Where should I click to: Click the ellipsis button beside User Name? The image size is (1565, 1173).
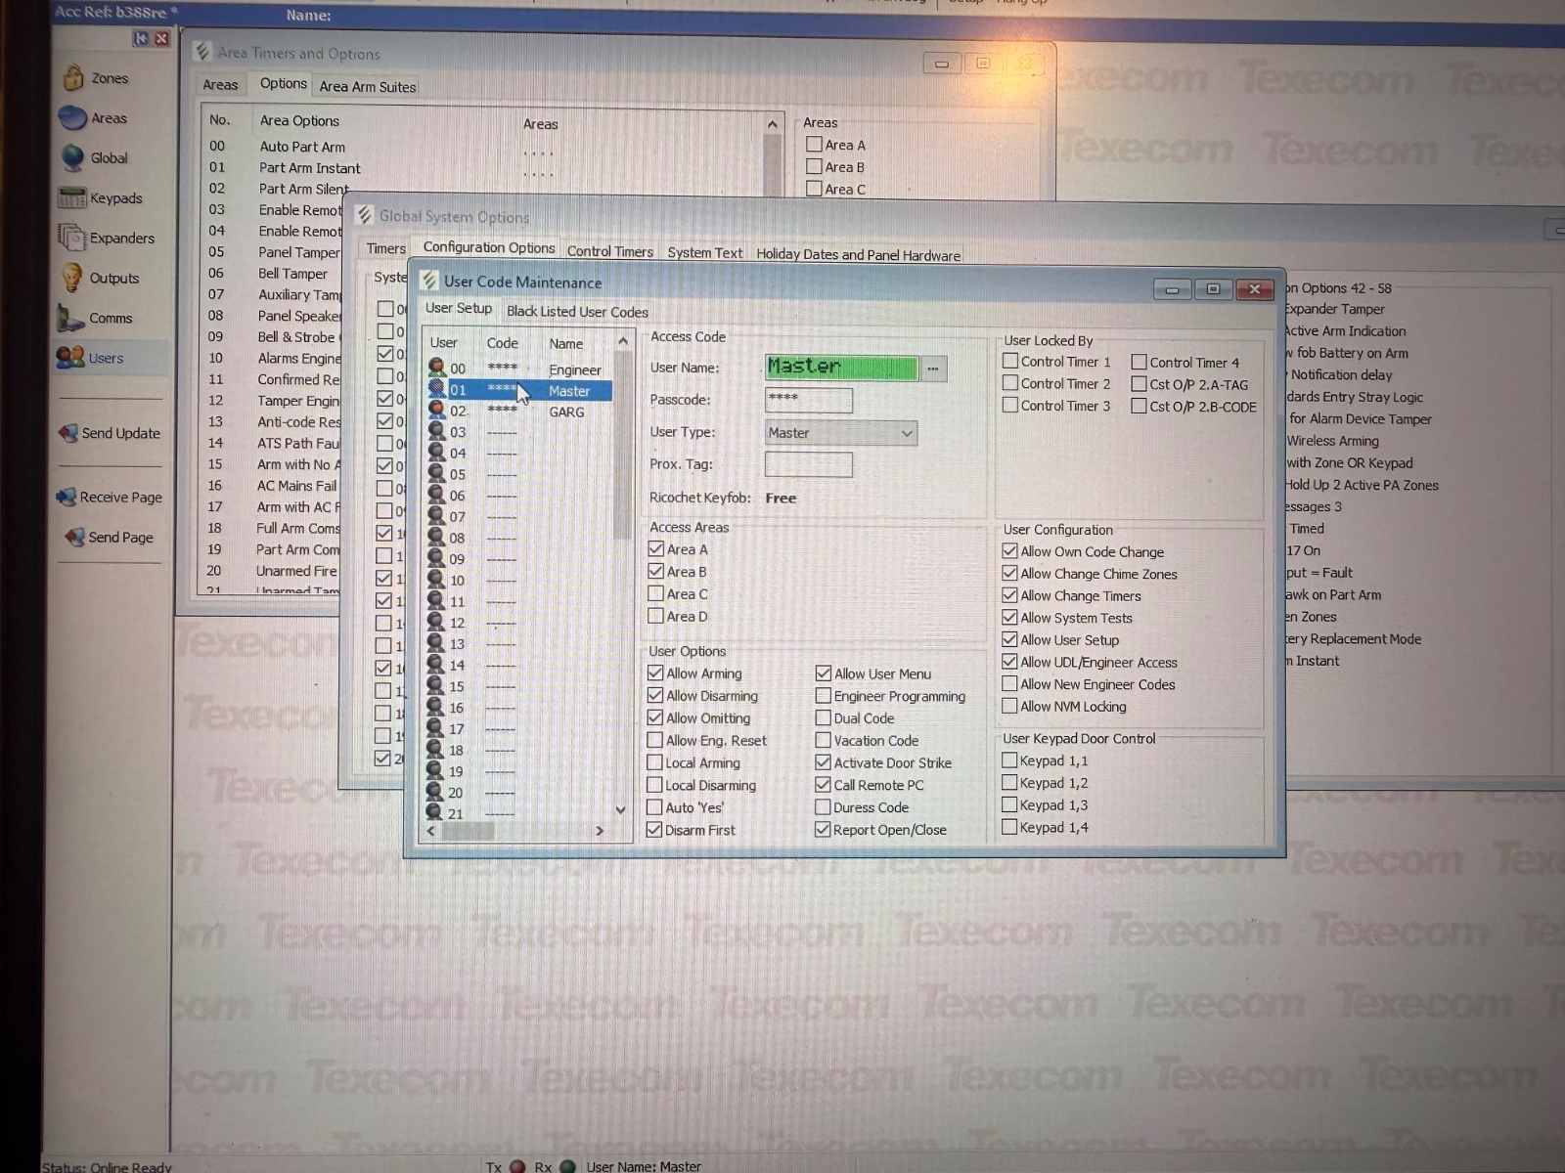[933, 369]
